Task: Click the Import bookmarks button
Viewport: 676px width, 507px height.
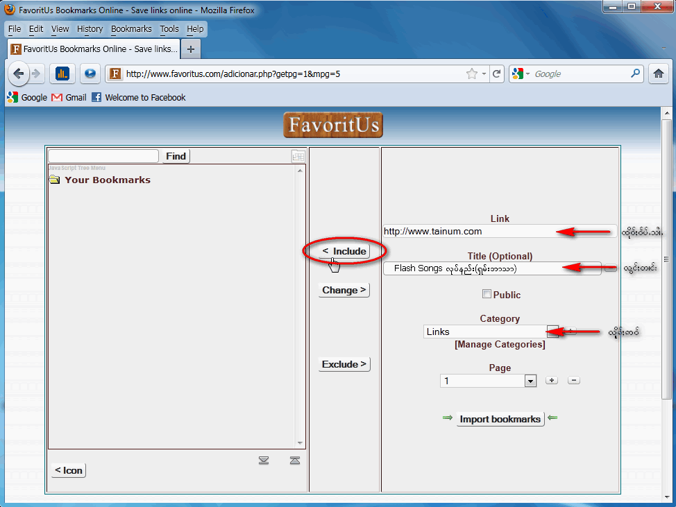Action: [500, 419]
